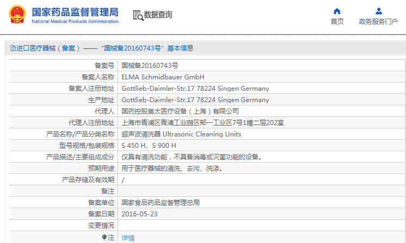Click the 预期用途 label
Viewport: 406px width, 243px height.
[101, 169]
